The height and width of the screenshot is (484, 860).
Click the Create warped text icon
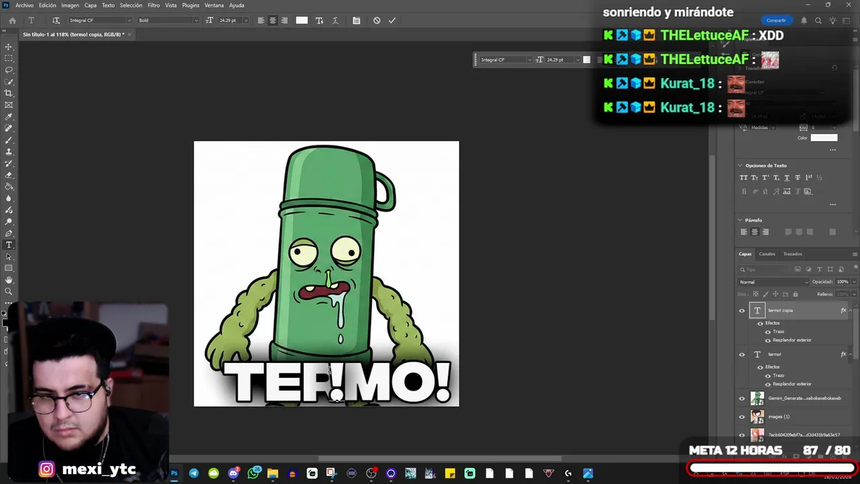tap(335, 20)
